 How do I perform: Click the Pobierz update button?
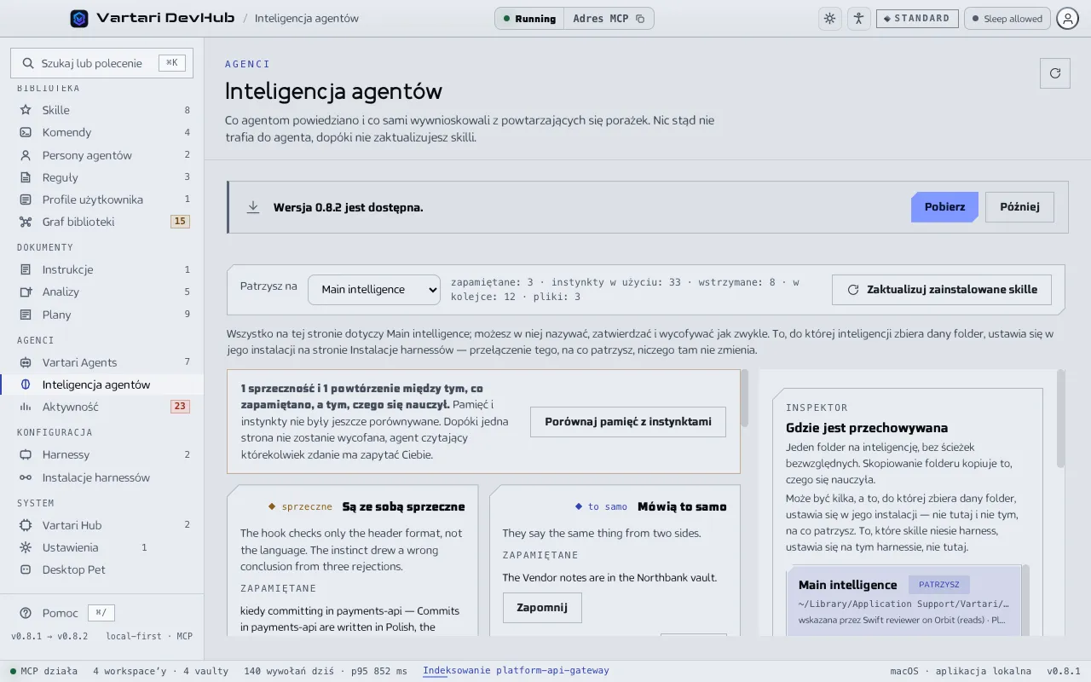944,207
